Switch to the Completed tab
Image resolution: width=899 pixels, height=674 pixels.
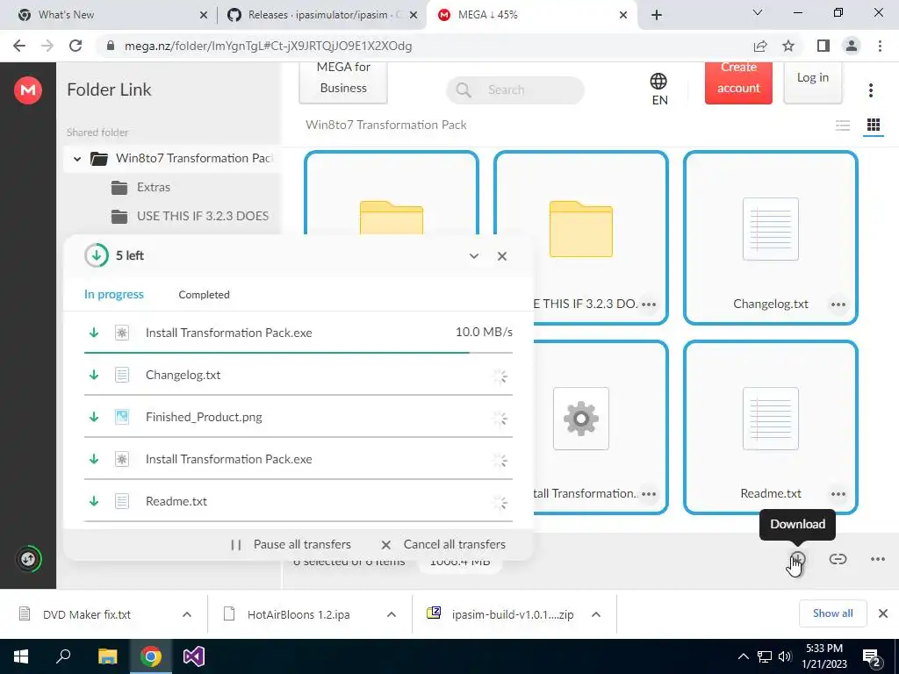[x=204, y=295]
